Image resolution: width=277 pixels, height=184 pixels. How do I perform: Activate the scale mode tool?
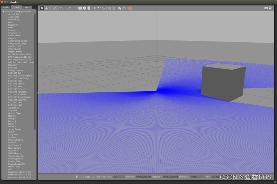pyautogui.click(x=55, y=8)
